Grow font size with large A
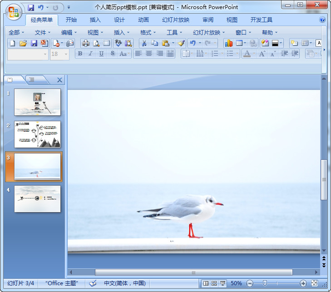The height and width of the screenshot is (292, 331). tap(262, 54)
